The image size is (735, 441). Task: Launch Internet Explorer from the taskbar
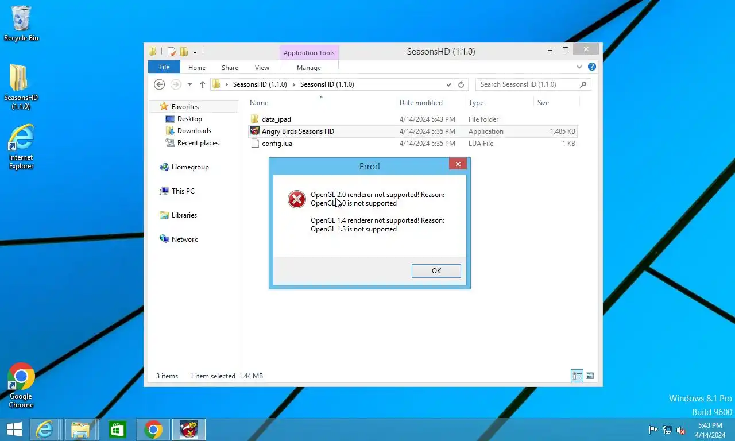coord(44,430)
